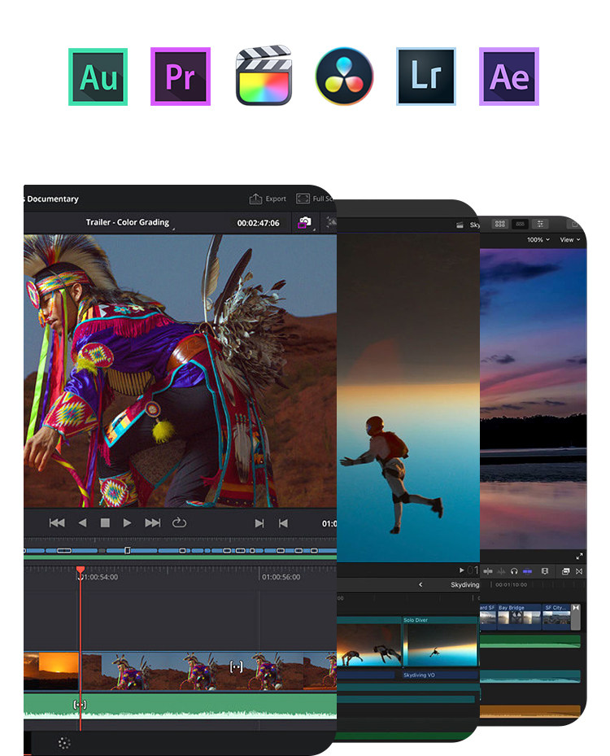Select the dancer video clip in Resolve timeline
Image resolution: width=610 pixels, height=756 pixels.
209,671
